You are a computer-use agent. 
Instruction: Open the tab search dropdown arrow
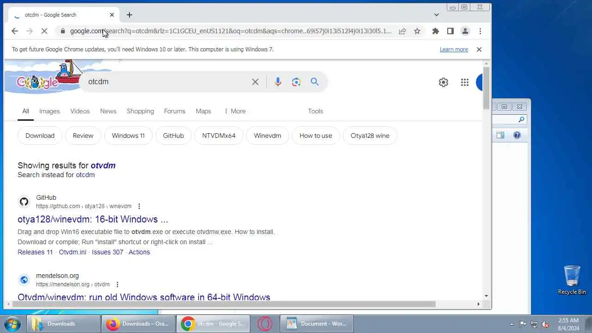coord(436,15)
